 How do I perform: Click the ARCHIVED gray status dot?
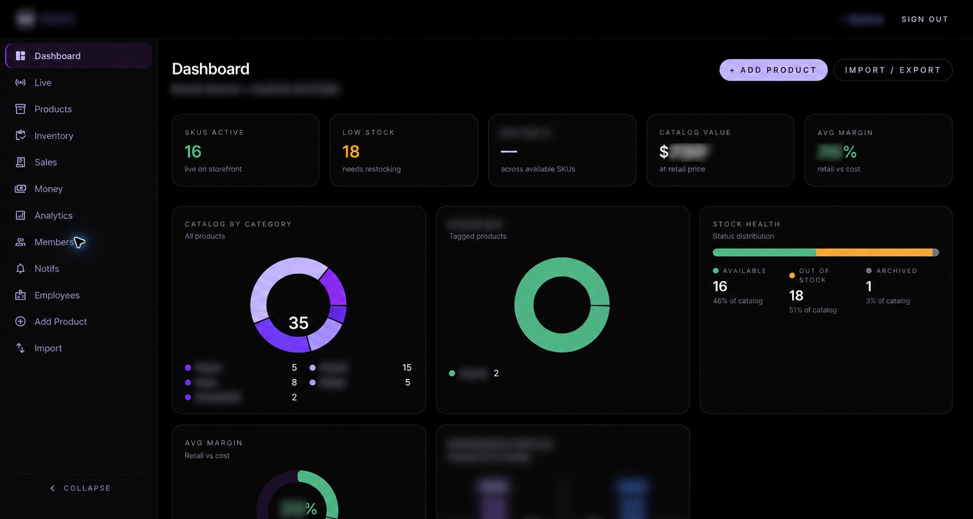[869, 271]
